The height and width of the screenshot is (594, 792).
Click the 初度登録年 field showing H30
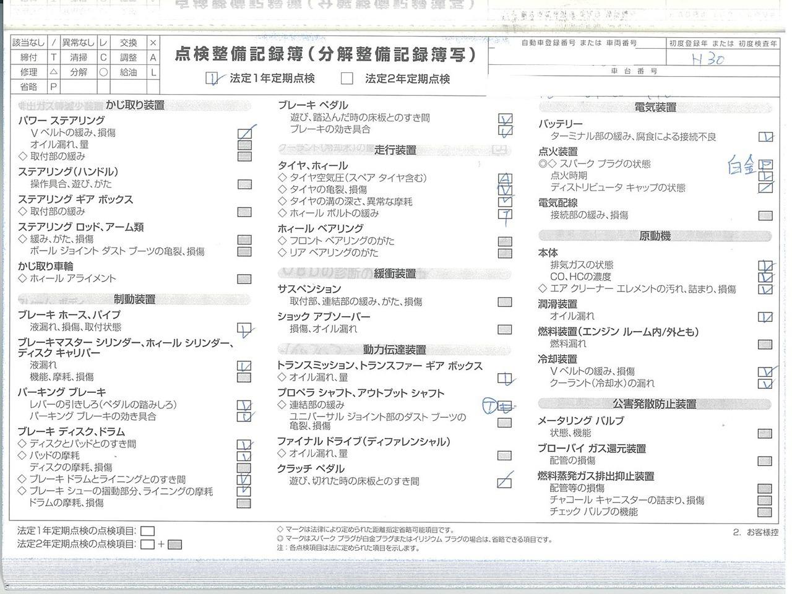[x=722, y=58]
